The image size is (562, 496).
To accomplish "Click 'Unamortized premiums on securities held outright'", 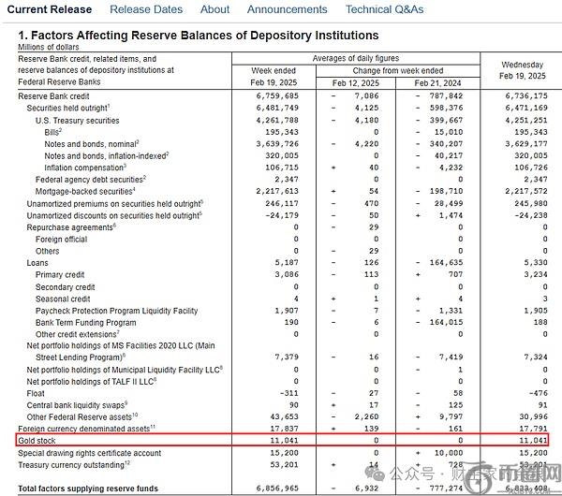I will click(x=114, y=203).
